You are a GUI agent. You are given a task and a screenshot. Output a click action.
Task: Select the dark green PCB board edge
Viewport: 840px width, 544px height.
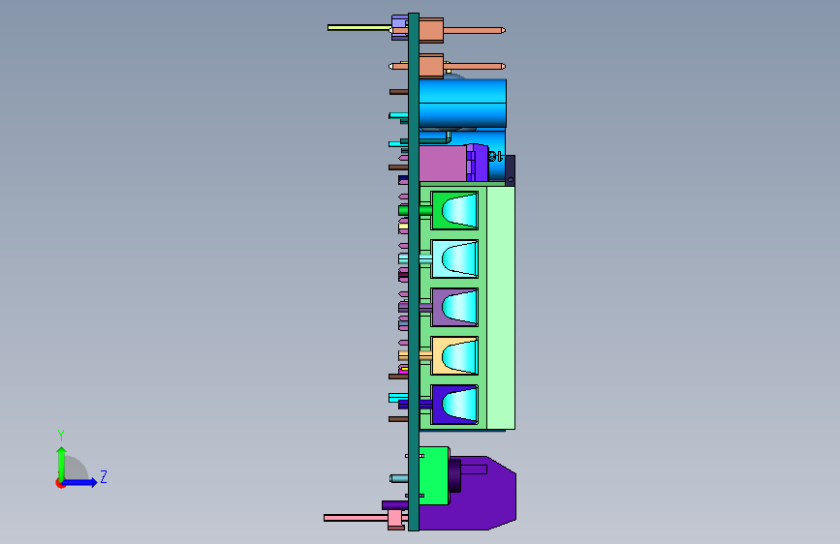point(414,272)
